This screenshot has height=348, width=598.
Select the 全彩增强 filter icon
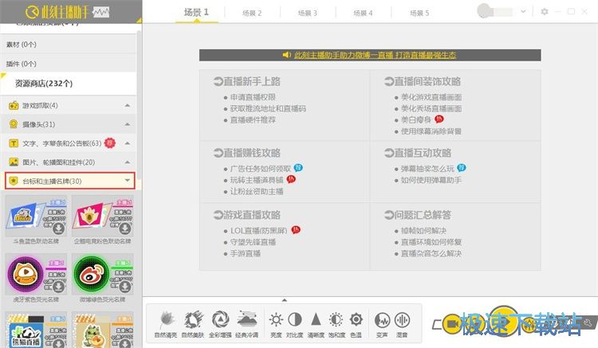point(220,321)
